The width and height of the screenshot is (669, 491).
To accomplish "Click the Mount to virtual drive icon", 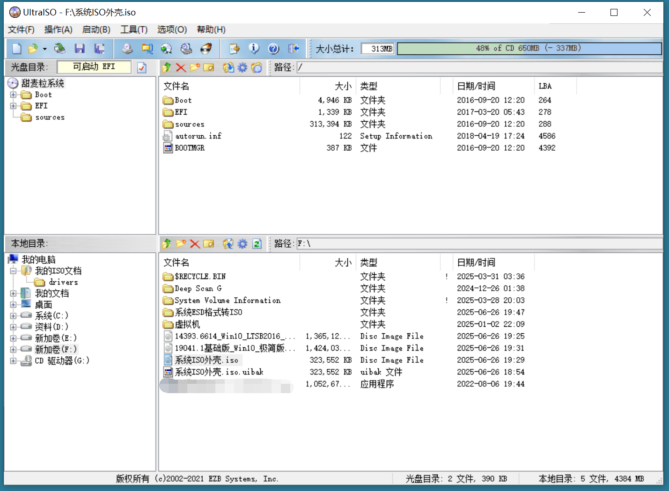I will pos(186,49).
